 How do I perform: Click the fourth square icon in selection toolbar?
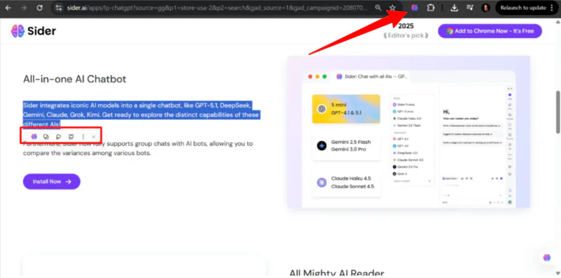(x=71, y=136)
